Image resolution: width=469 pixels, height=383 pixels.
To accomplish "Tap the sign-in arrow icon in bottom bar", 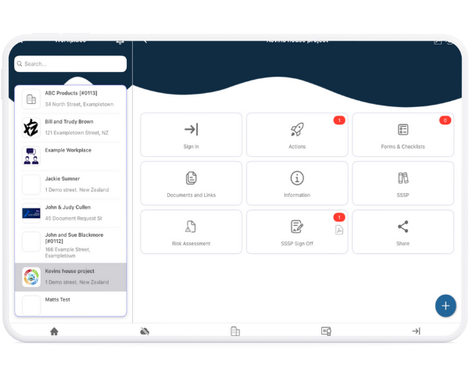I will (417, 331).
